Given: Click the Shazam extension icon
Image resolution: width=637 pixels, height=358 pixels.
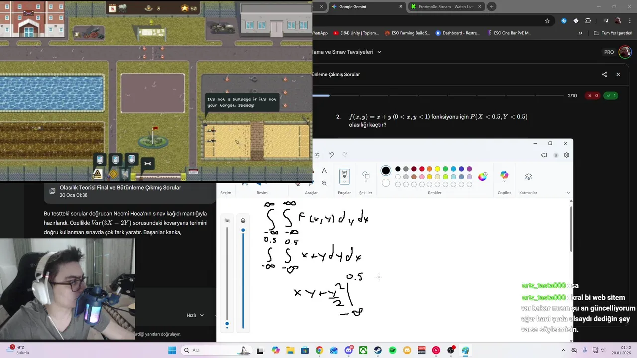Looking at the screenshot, I should pyautogui.click(x=564, y=21).
